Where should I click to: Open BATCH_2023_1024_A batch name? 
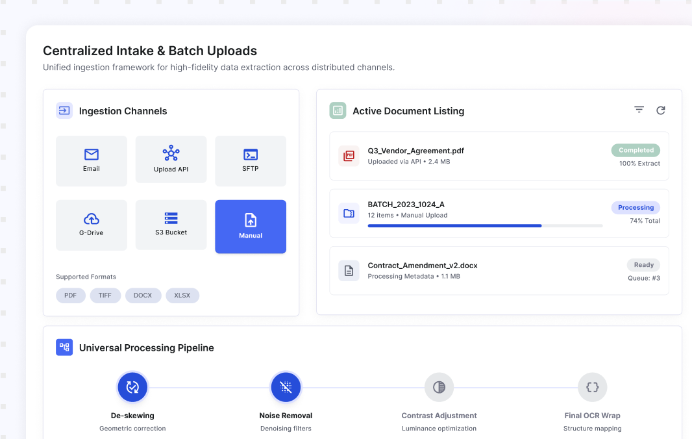(x=406, y=205)
